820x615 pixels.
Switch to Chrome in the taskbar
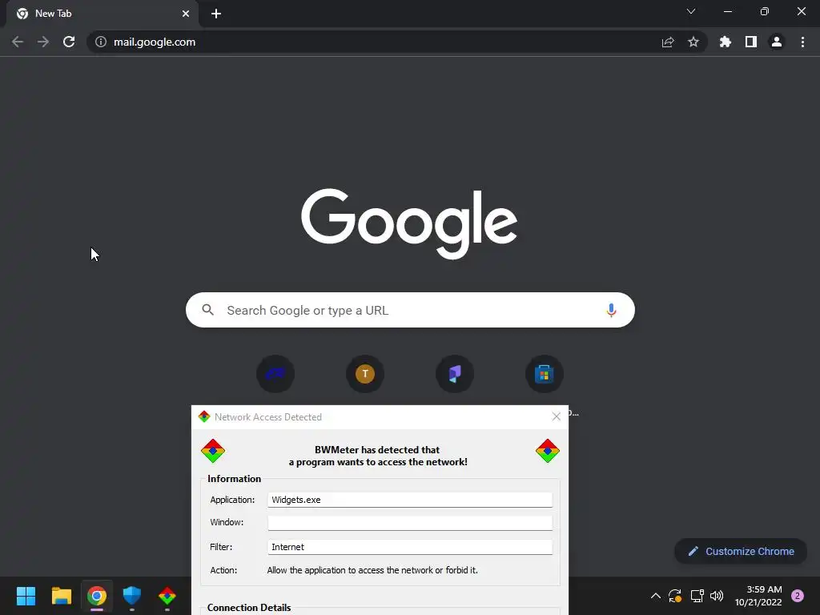(97, 596)
